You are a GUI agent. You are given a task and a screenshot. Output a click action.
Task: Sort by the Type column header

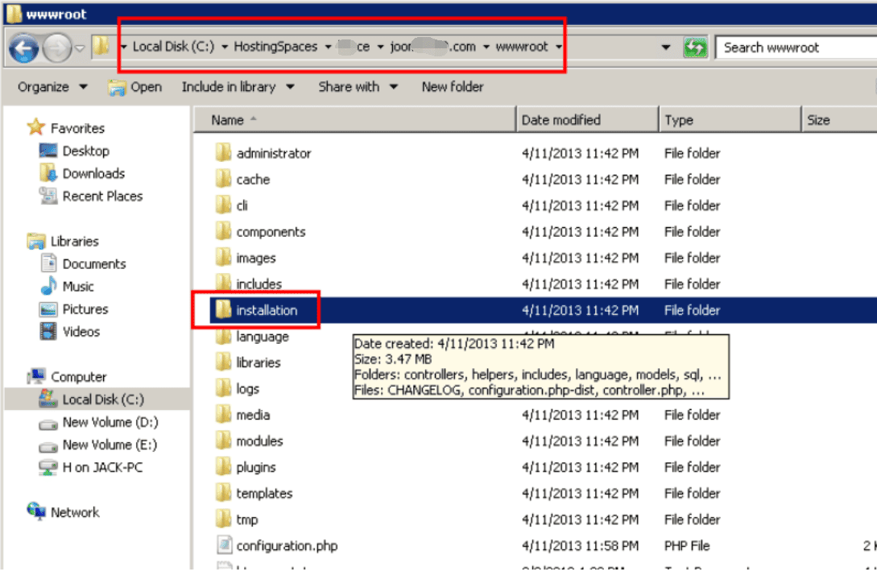[x=730, y=120]
